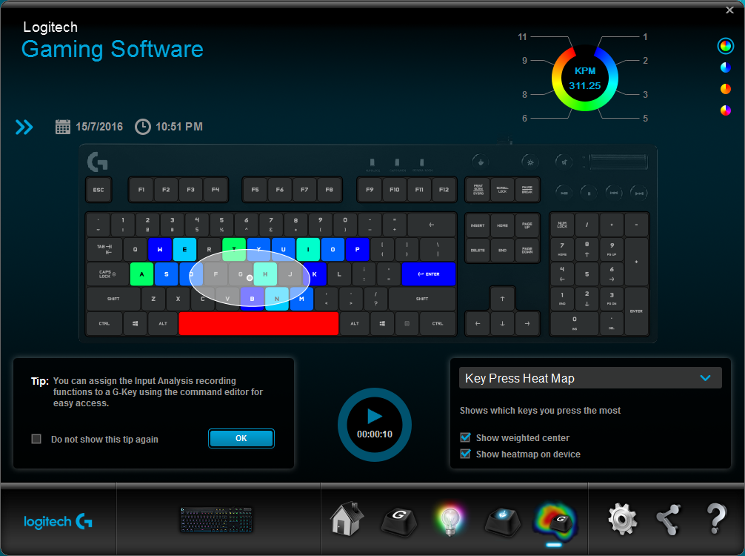The height and width of the screenshot is (556, 745).
Task: Click the up arrow key
Action: 502,299
